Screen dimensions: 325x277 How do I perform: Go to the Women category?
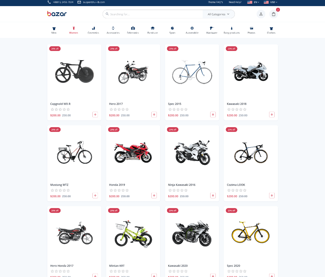point(73,30)
